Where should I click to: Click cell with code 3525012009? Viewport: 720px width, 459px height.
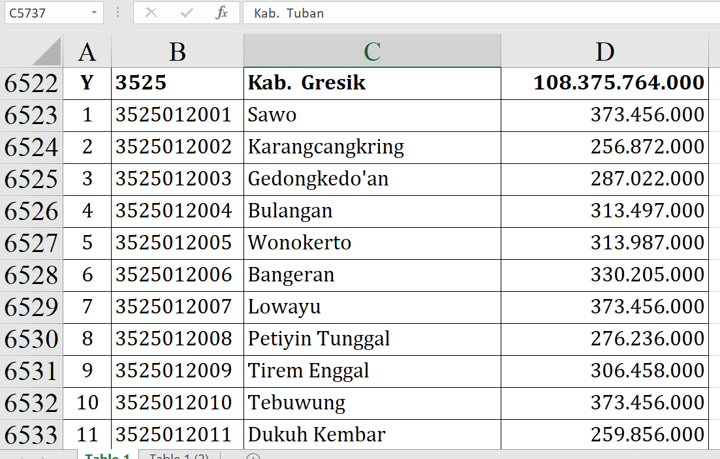pyautogui.click(x=177, y=371)
